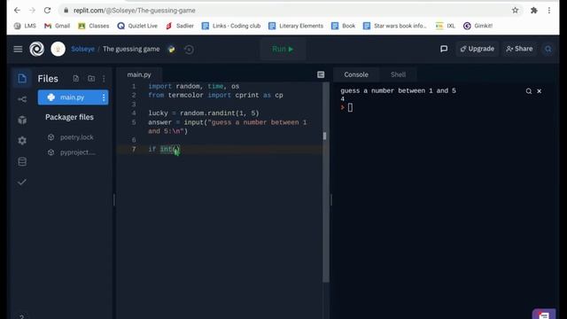Open the Sadlier bookmark
567x319 pixels.
[x=180, y=26]
